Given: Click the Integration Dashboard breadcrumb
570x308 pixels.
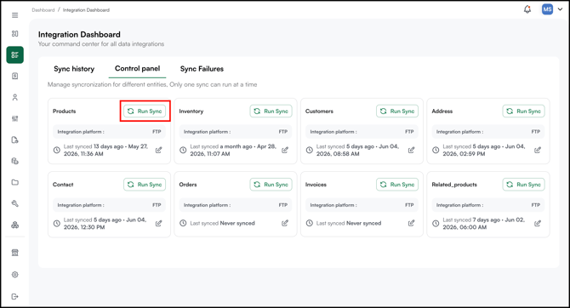Looking at the screenshot, I should click(x=86, y=10).
